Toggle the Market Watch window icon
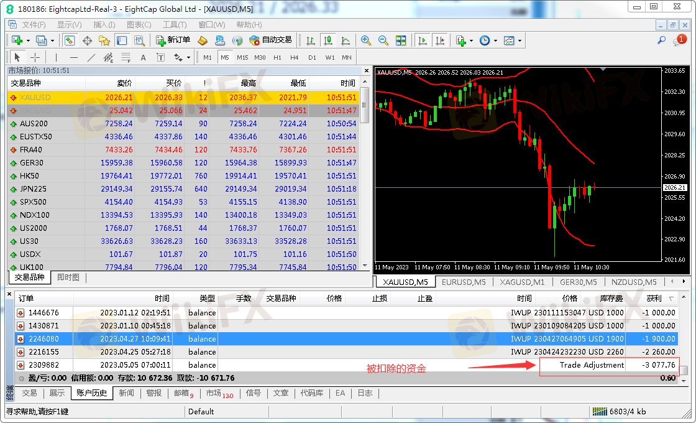 point(69,40)
